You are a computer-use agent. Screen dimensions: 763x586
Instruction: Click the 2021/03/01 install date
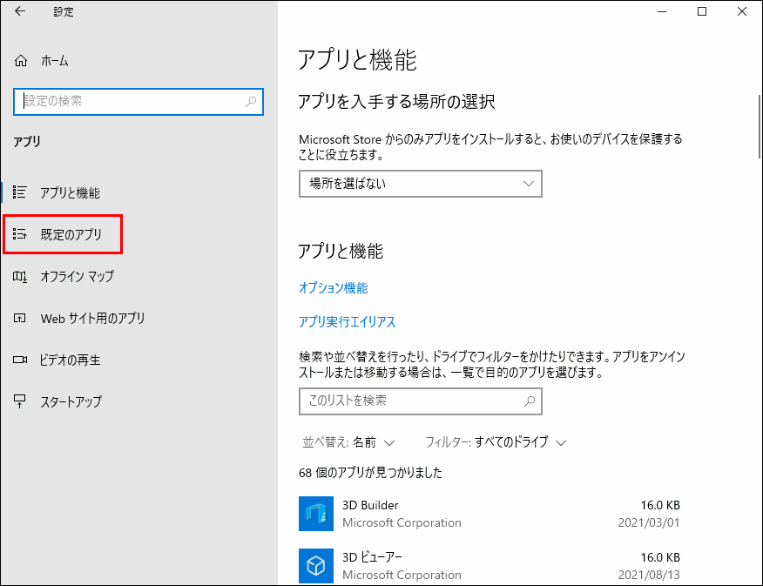tap(649, 522)
